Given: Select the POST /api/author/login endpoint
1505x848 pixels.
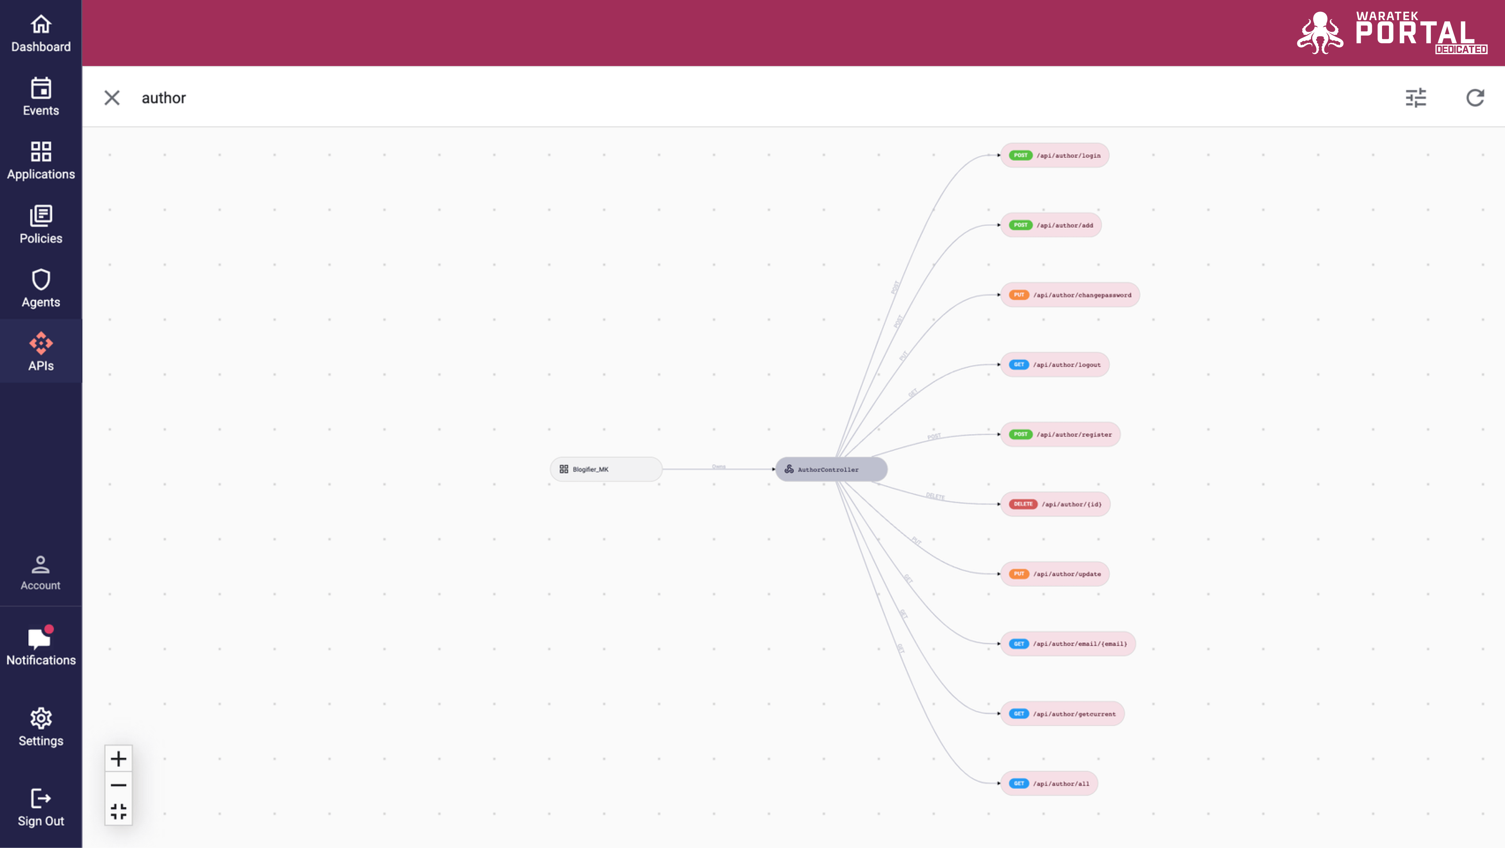Looking at the screenshot, I should 1055,155.
